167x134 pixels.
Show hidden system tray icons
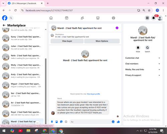click(138, 131)
